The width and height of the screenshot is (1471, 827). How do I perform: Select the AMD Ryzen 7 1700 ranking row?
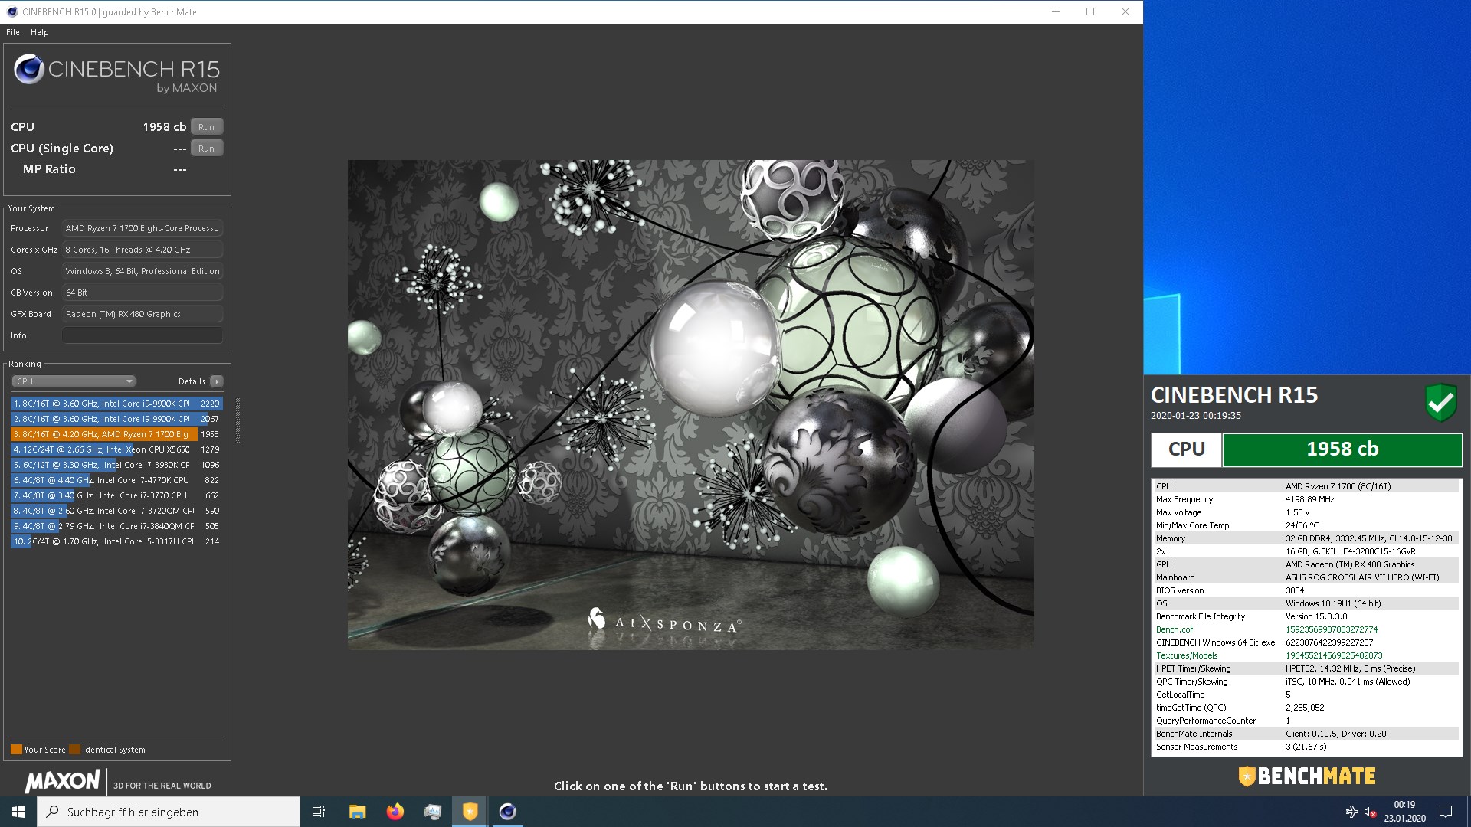click(116, 434)
